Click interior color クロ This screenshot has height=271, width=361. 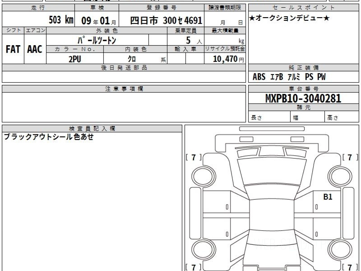(x=132, y=59)
